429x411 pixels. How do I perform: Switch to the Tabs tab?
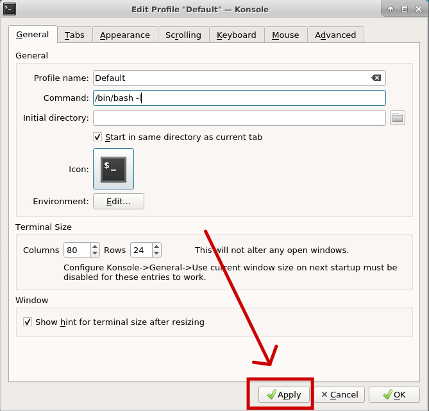pyautogui.click(x=74, y=35)
